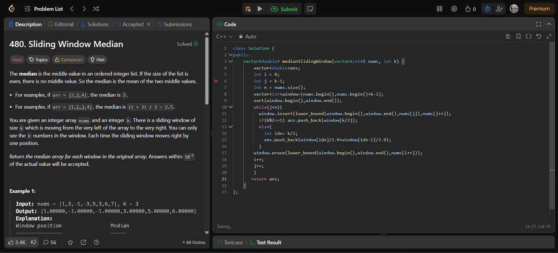558x253 pixels.
Task: Close the Accepted tab
Action: 148,24
